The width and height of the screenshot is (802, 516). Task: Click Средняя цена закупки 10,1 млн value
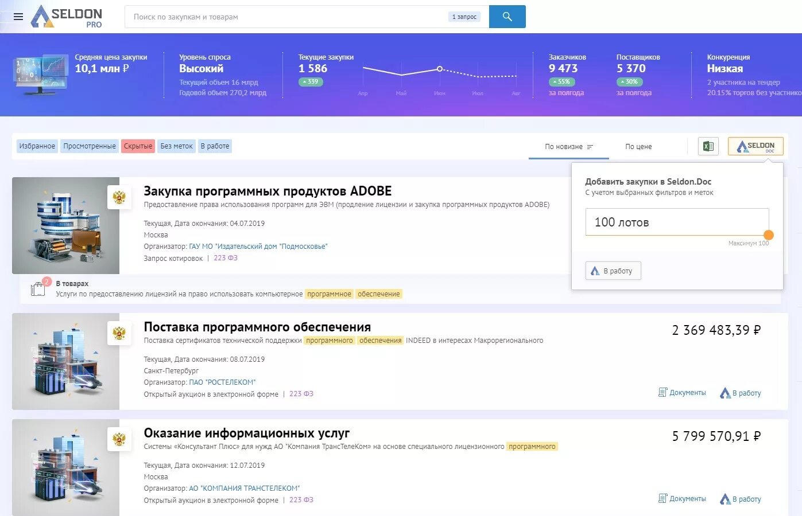(102, 68)
